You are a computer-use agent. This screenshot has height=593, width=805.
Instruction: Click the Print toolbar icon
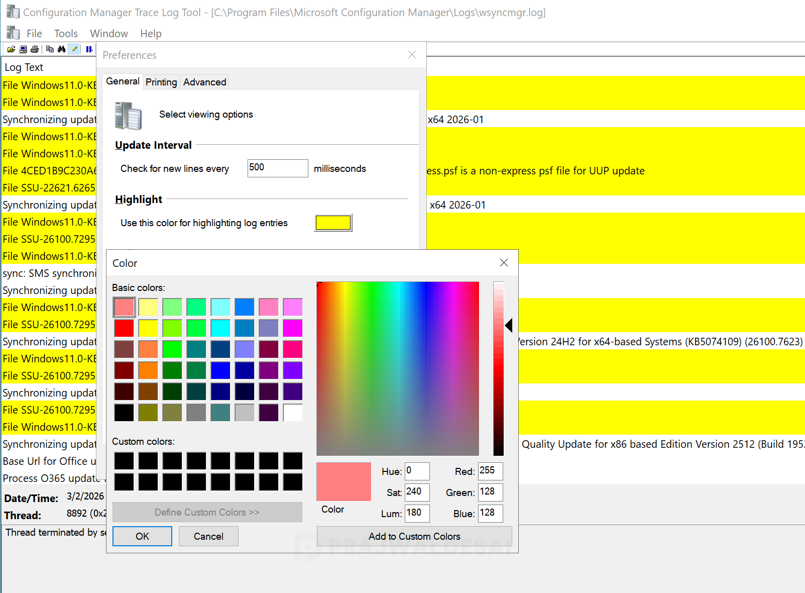pos(35,49)
